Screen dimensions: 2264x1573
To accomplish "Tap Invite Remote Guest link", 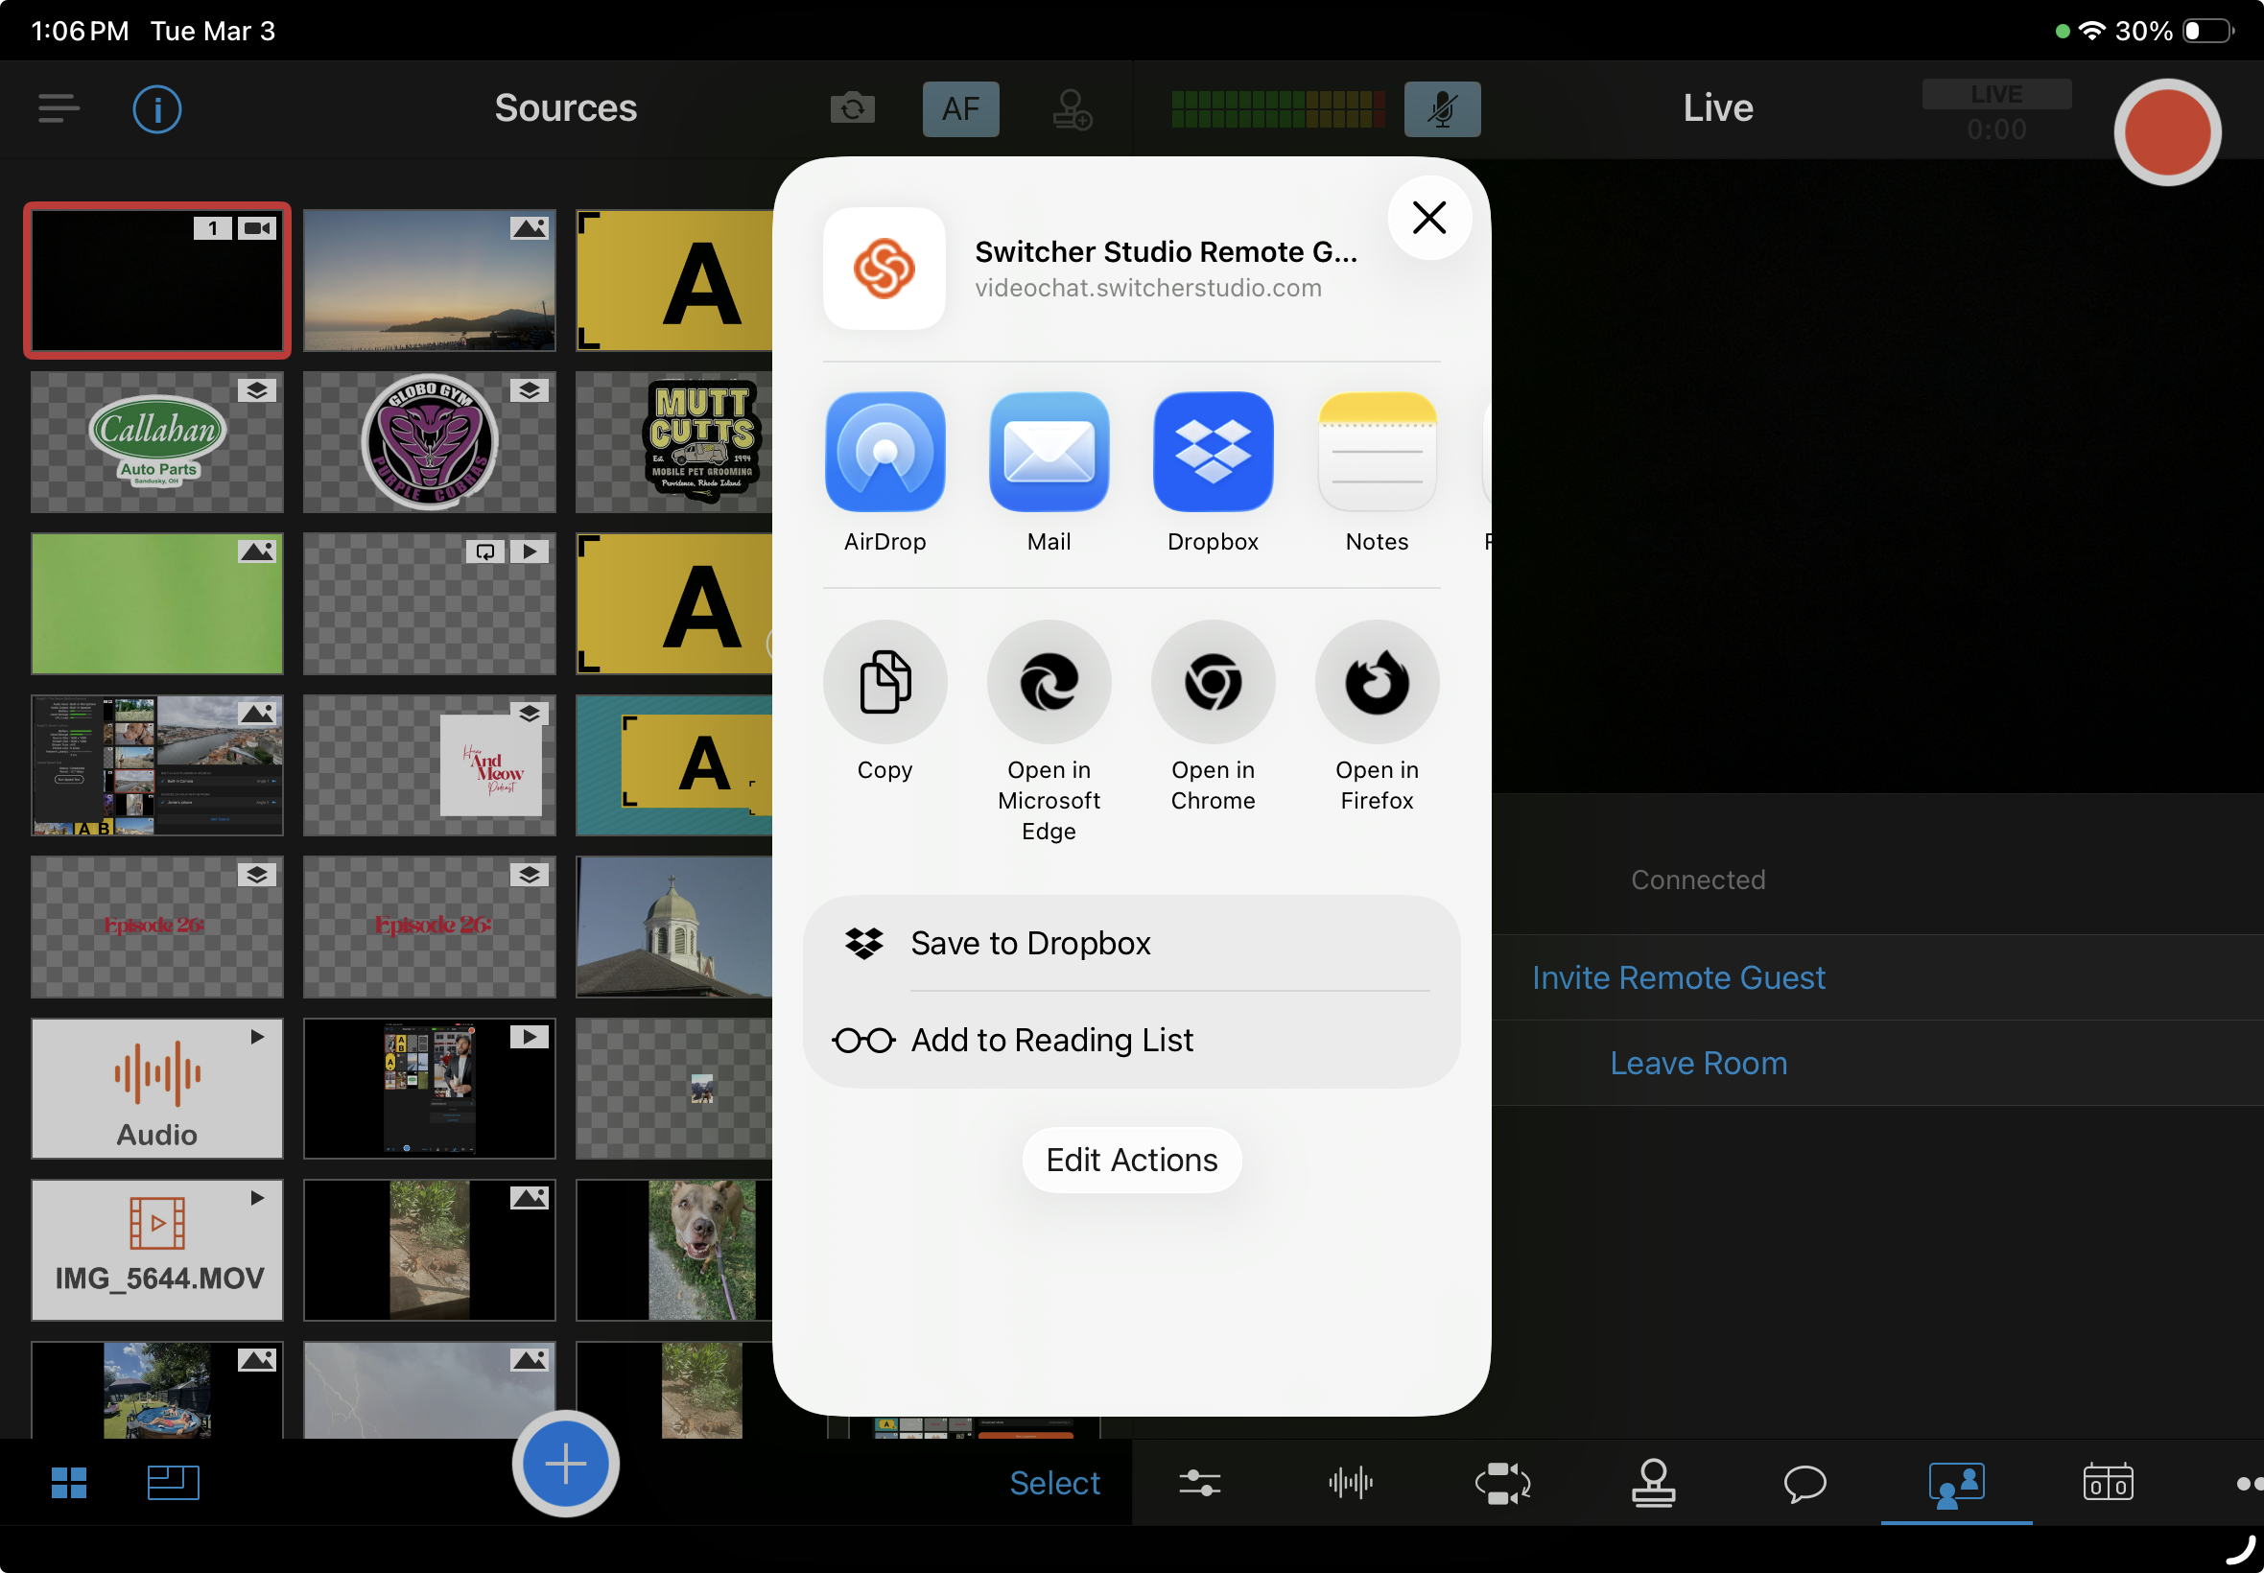I will pos(1678,977).
